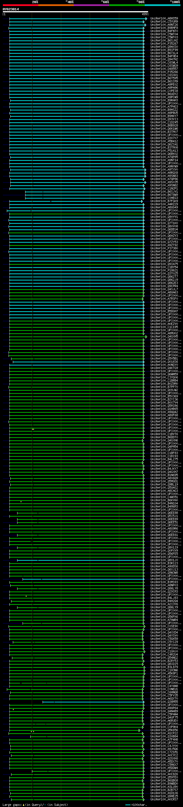Click the UniRef100_Q91A75 label
The height and width of the screenshot is (807, 183).
click(164, 264)
